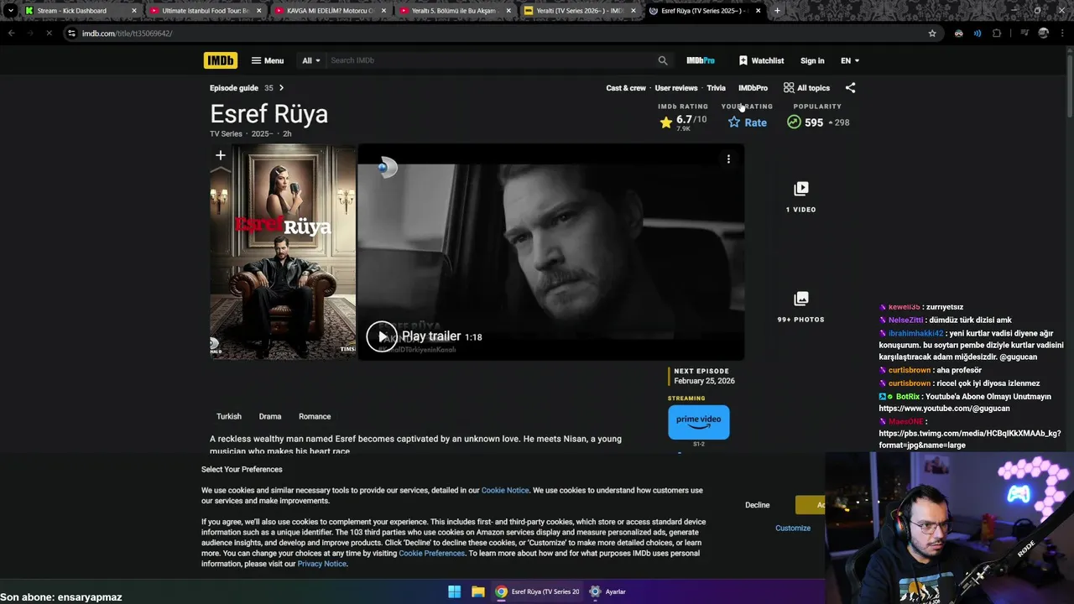Stop loading the page

49,33
